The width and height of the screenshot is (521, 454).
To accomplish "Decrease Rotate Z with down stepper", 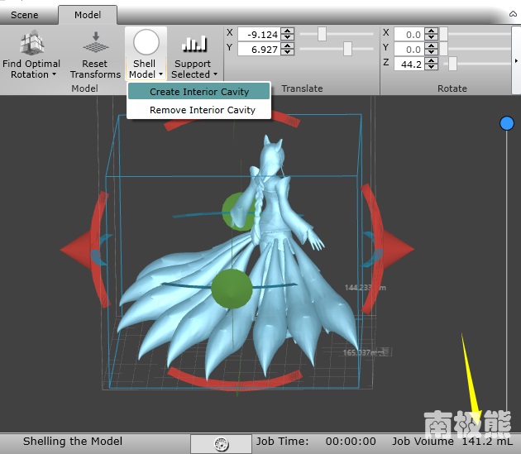I will point(432,67).
